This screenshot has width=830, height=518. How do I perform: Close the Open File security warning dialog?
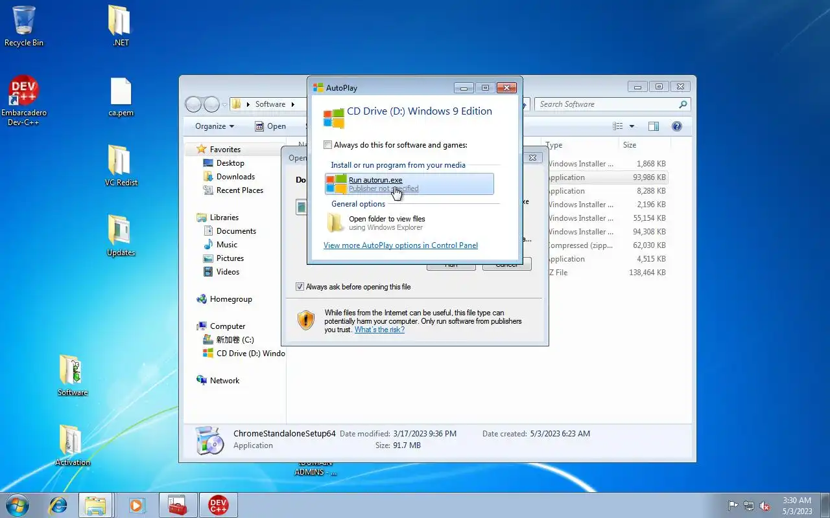[532, 157]
